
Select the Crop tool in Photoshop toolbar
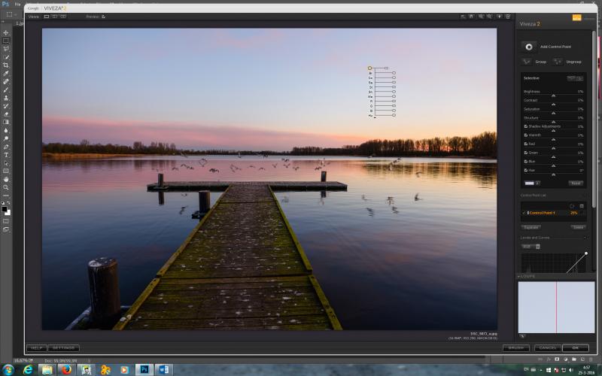coord(6,65)
